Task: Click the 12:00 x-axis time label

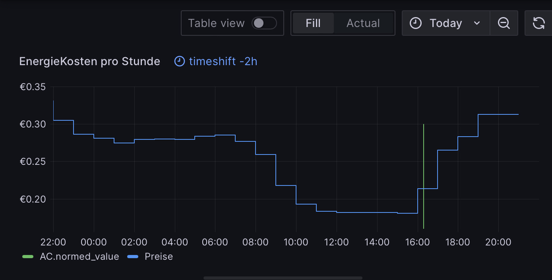Action: (336, 242)
